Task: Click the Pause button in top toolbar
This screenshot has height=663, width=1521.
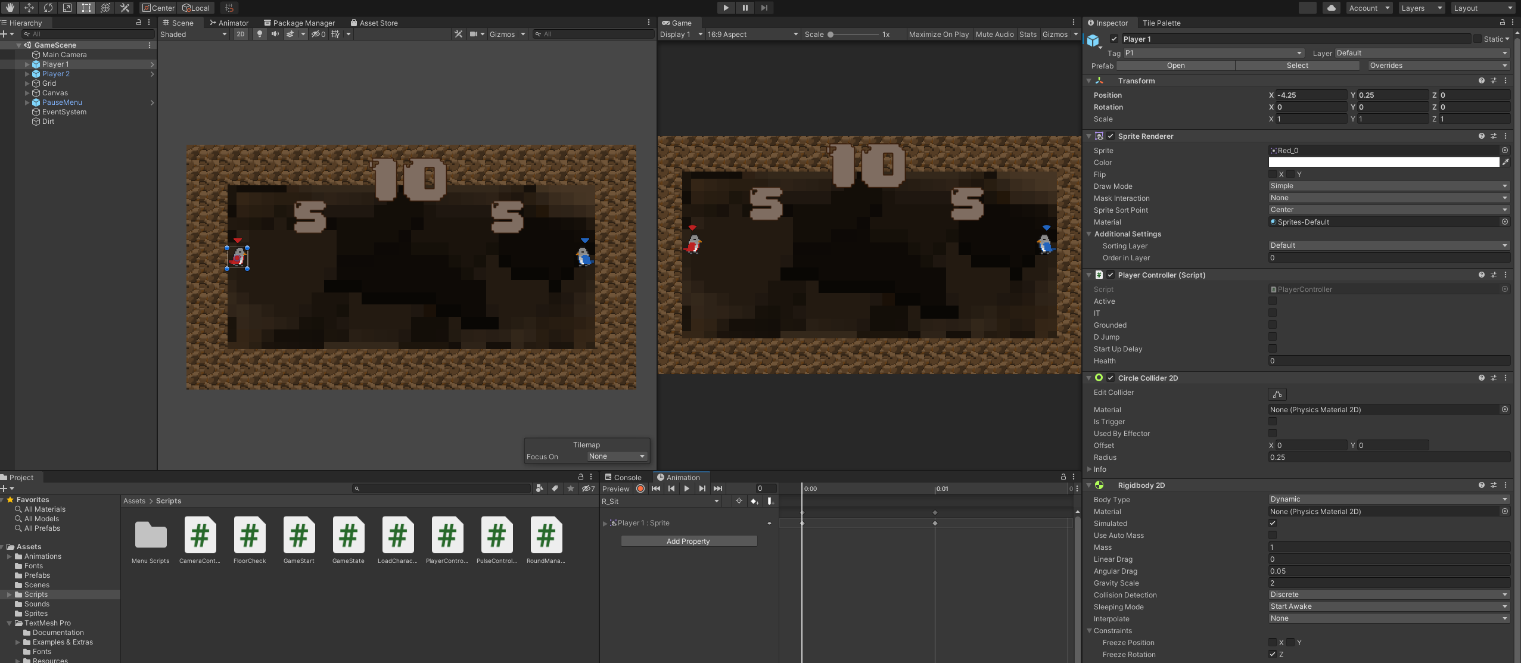Action: [745, 8]
